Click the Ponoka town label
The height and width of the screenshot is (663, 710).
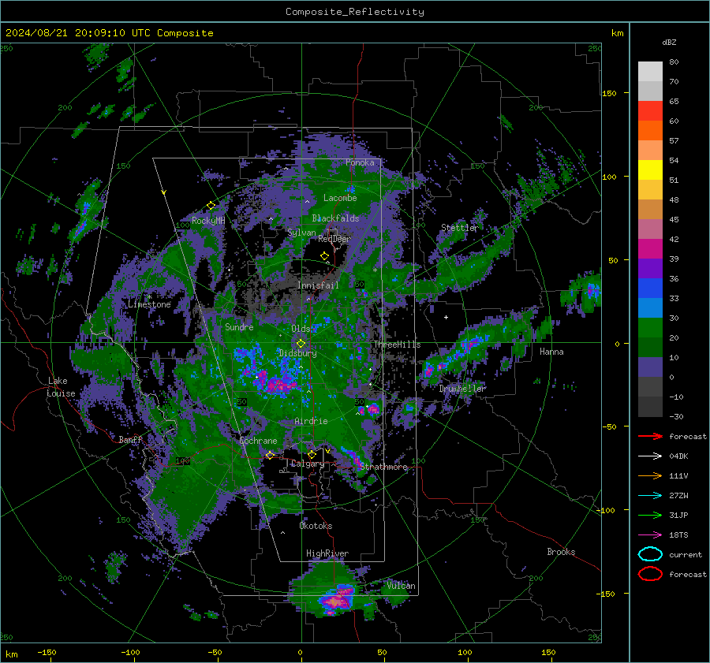pos(360,162)
